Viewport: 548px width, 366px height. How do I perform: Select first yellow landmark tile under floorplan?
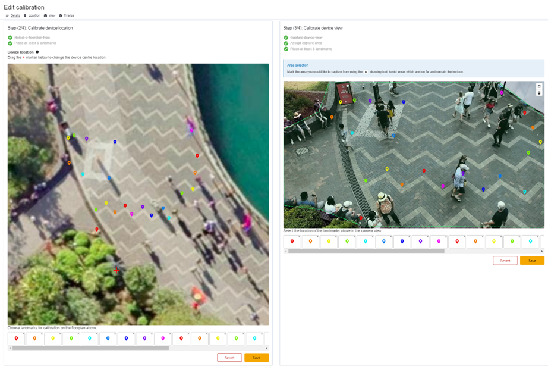(x=53, y=339)
